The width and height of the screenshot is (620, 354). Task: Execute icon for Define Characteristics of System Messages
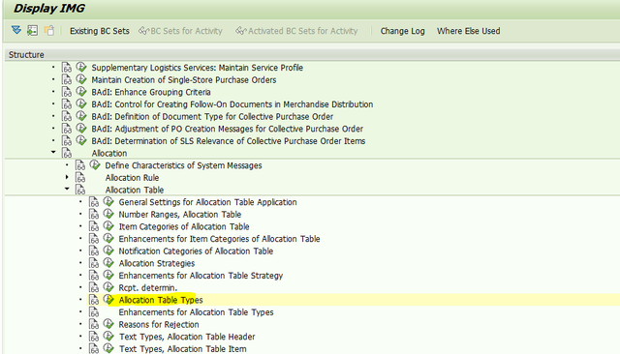tap(95, 165)
